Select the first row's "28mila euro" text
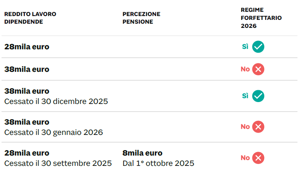 (x=27, y=47)
